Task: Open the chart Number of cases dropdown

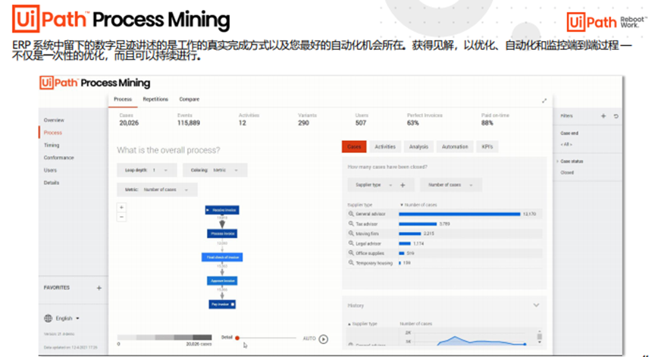Action: [x=451, y=184]
